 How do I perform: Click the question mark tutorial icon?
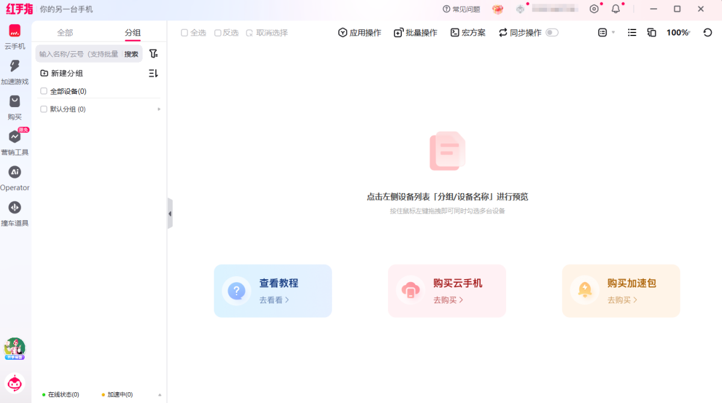pyautogui.click(x=236, y=291)
